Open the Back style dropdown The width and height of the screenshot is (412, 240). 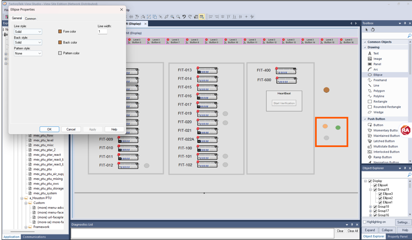28,42
